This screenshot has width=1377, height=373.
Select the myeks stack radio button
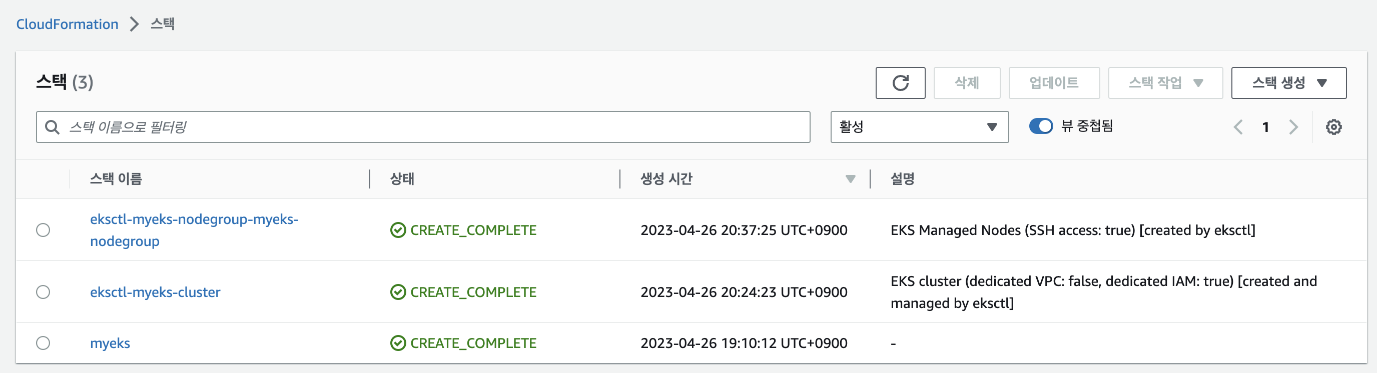click(44, 343)
